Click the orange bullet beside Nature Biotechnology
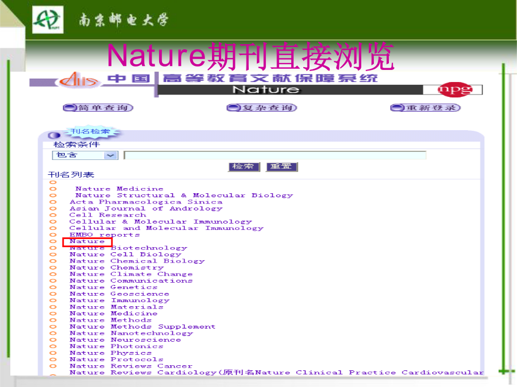This screenshot has height=387, width=517. pyautogui.click(x=53, y=248)
